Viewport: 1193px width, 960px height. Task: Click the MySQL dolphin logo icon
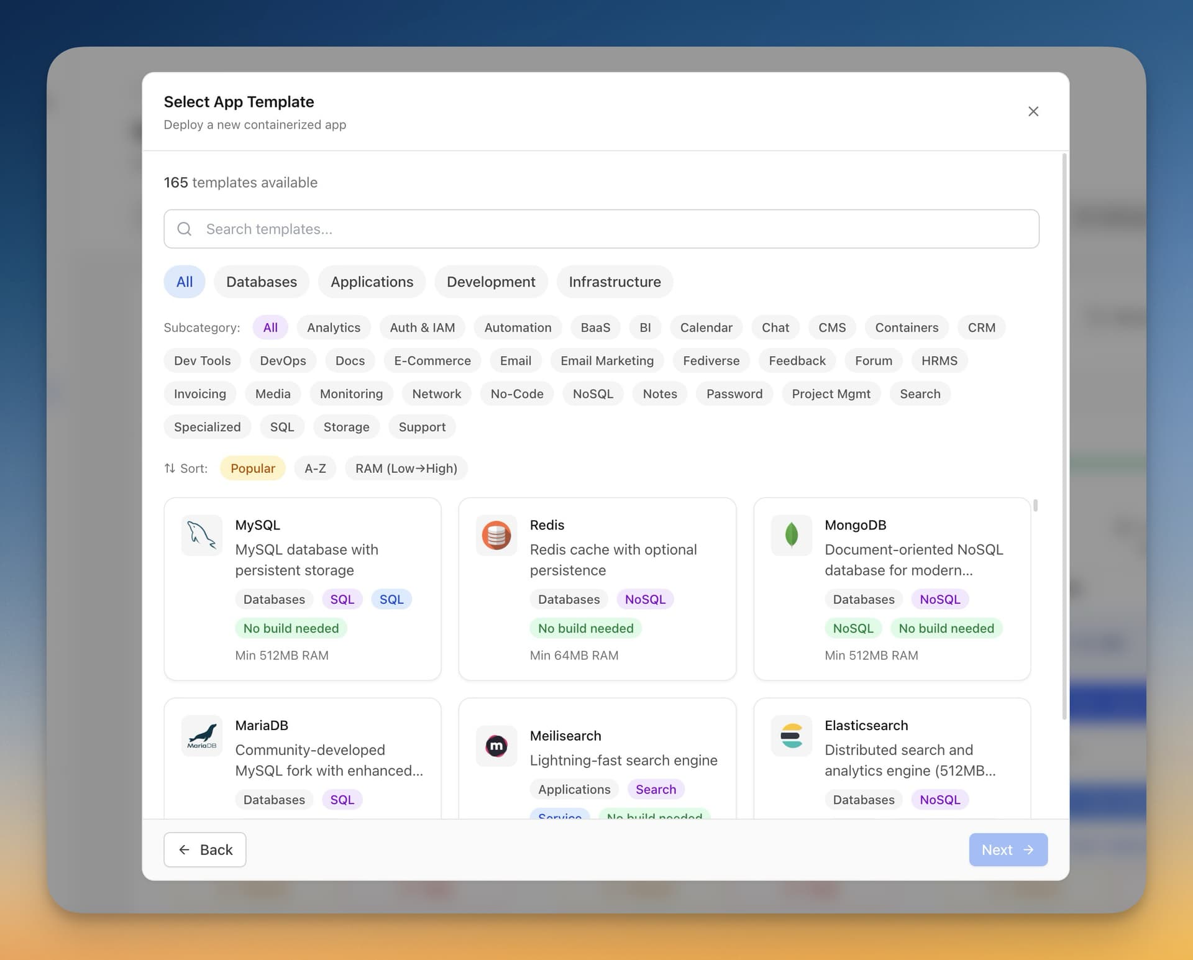pyautogui.click(x=201, y=535)
